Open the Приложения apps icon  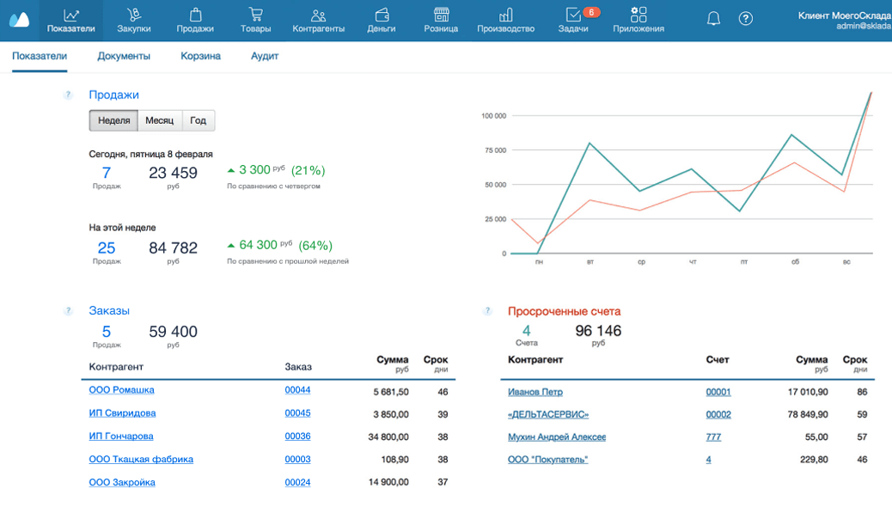[638, 15]
